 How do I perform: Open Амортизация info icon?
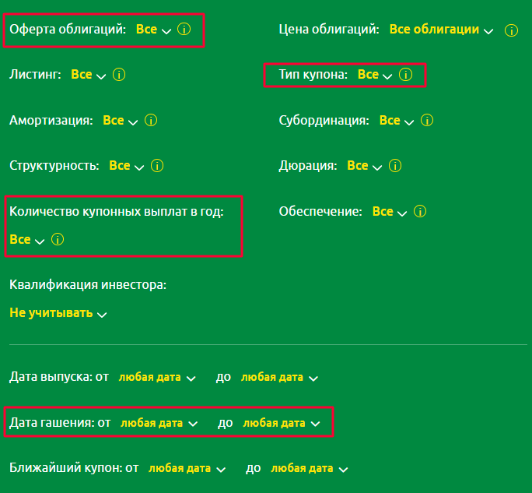[x=152, y=121]
